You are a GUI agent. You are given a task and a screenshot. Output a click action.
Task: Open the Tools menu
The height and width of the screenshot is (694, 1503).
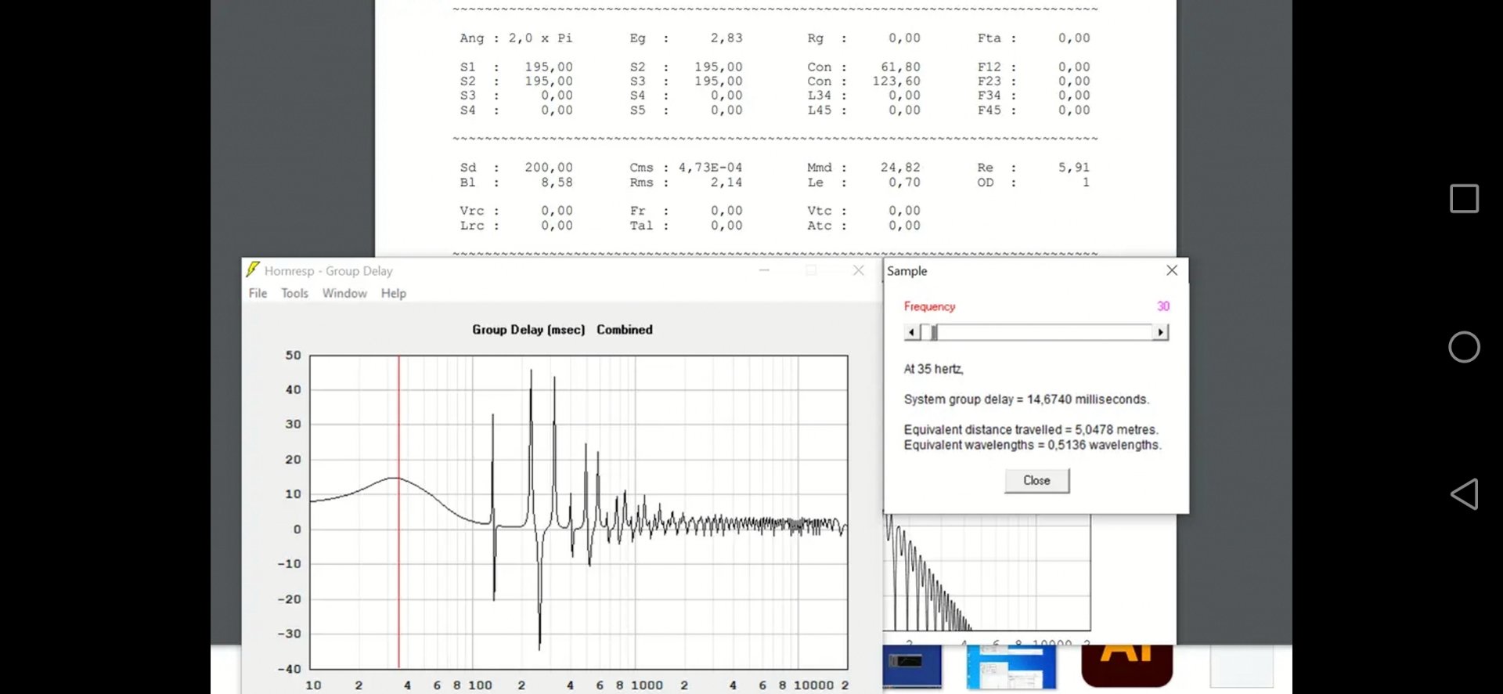(294, 293)
